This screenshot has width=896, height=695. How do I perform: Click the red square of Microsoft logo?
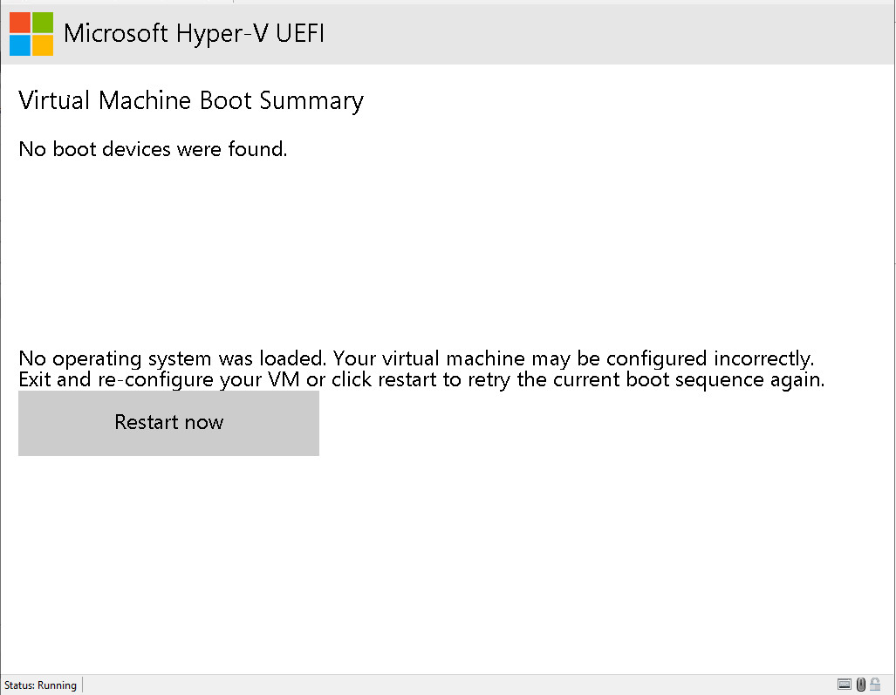(20, 23)
